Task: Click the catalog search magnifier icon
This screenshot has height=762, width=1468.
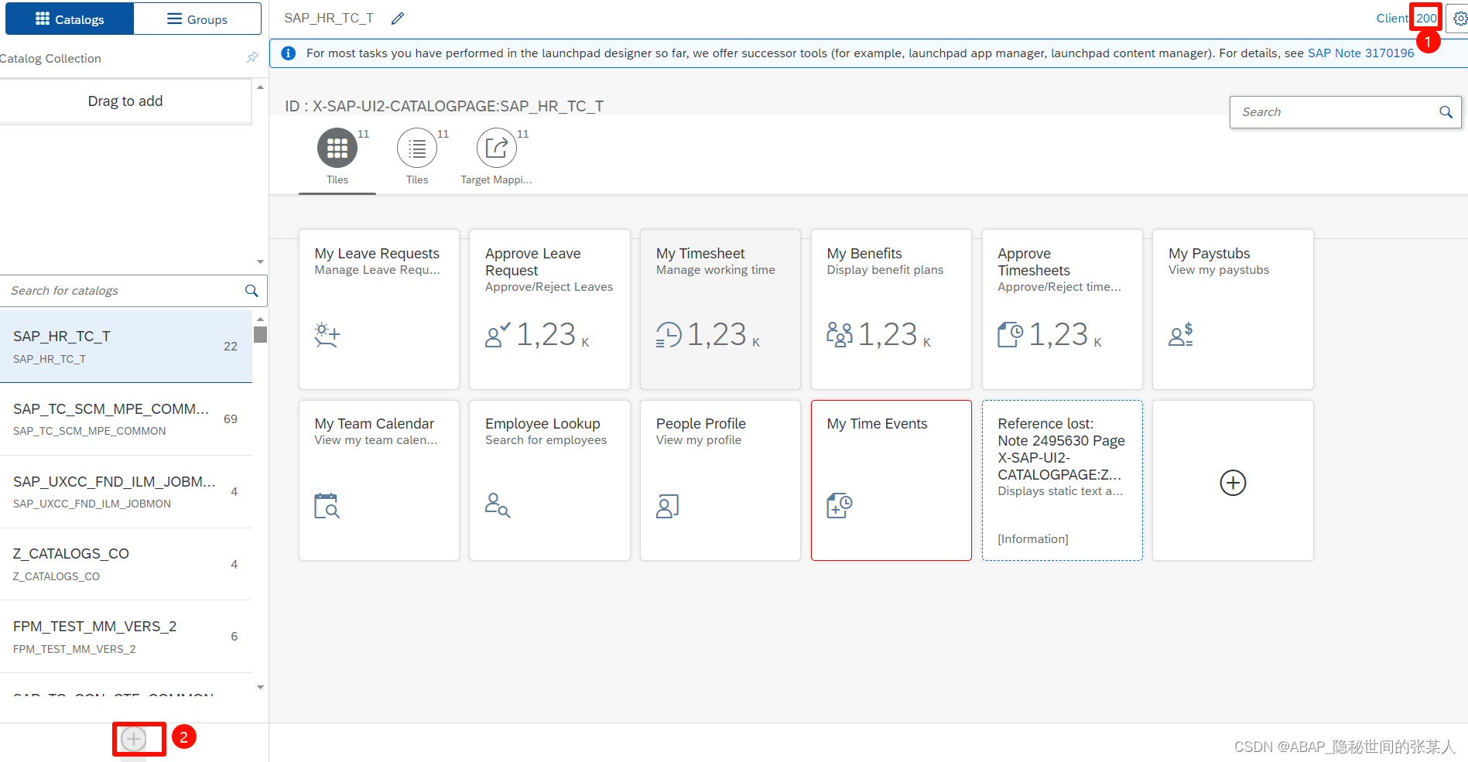Action: click(x=252, y=291)
